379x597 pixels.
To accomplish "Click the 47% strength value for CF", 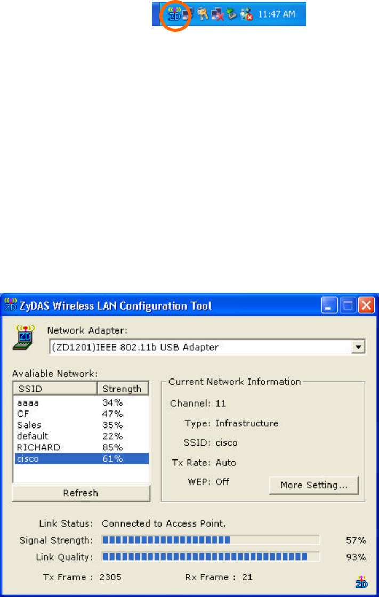I will [112, 414].
